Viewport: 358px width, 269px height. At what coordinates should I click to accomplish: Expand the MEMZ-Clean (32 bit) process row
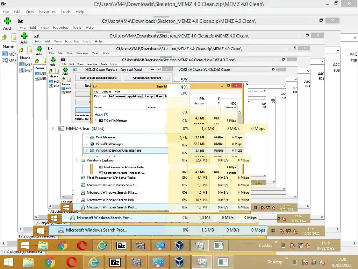point(53,128)
